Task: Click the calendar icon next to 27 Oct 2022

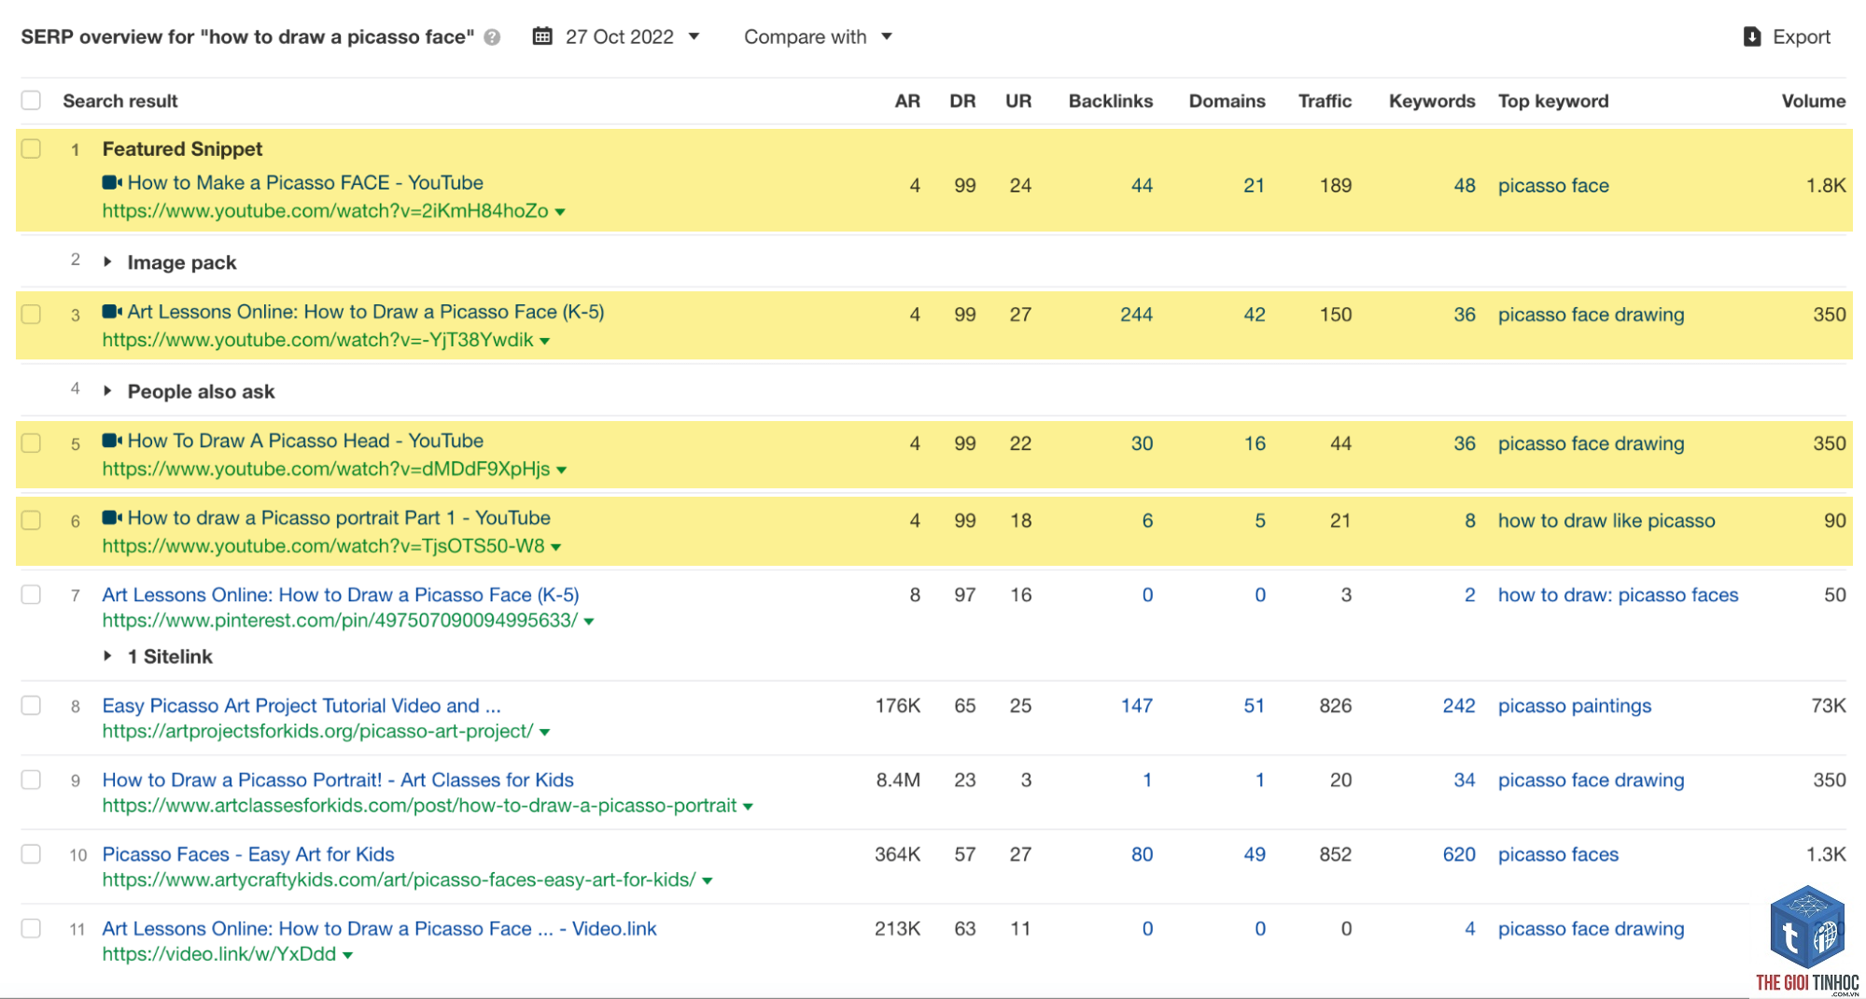Action: [541, 36]
